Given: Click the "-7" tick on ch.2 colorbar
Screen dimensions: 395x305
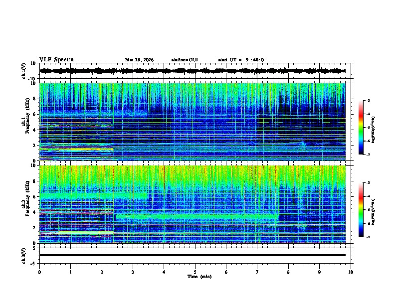Looking at the screenshot, I should 368,237.
